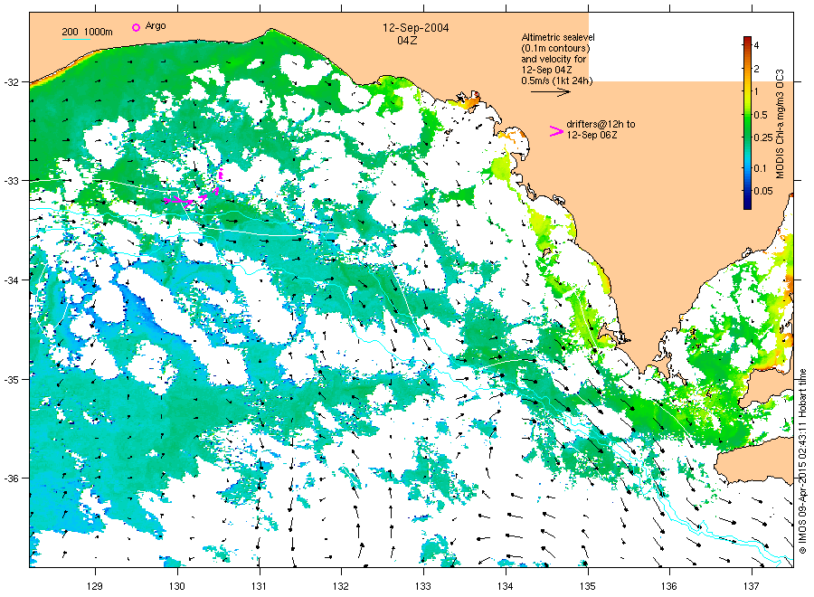Screen dimensions: 814x597
Task: Click the magenta drifter arrowhead legend symbol
Action: [556, 131]
